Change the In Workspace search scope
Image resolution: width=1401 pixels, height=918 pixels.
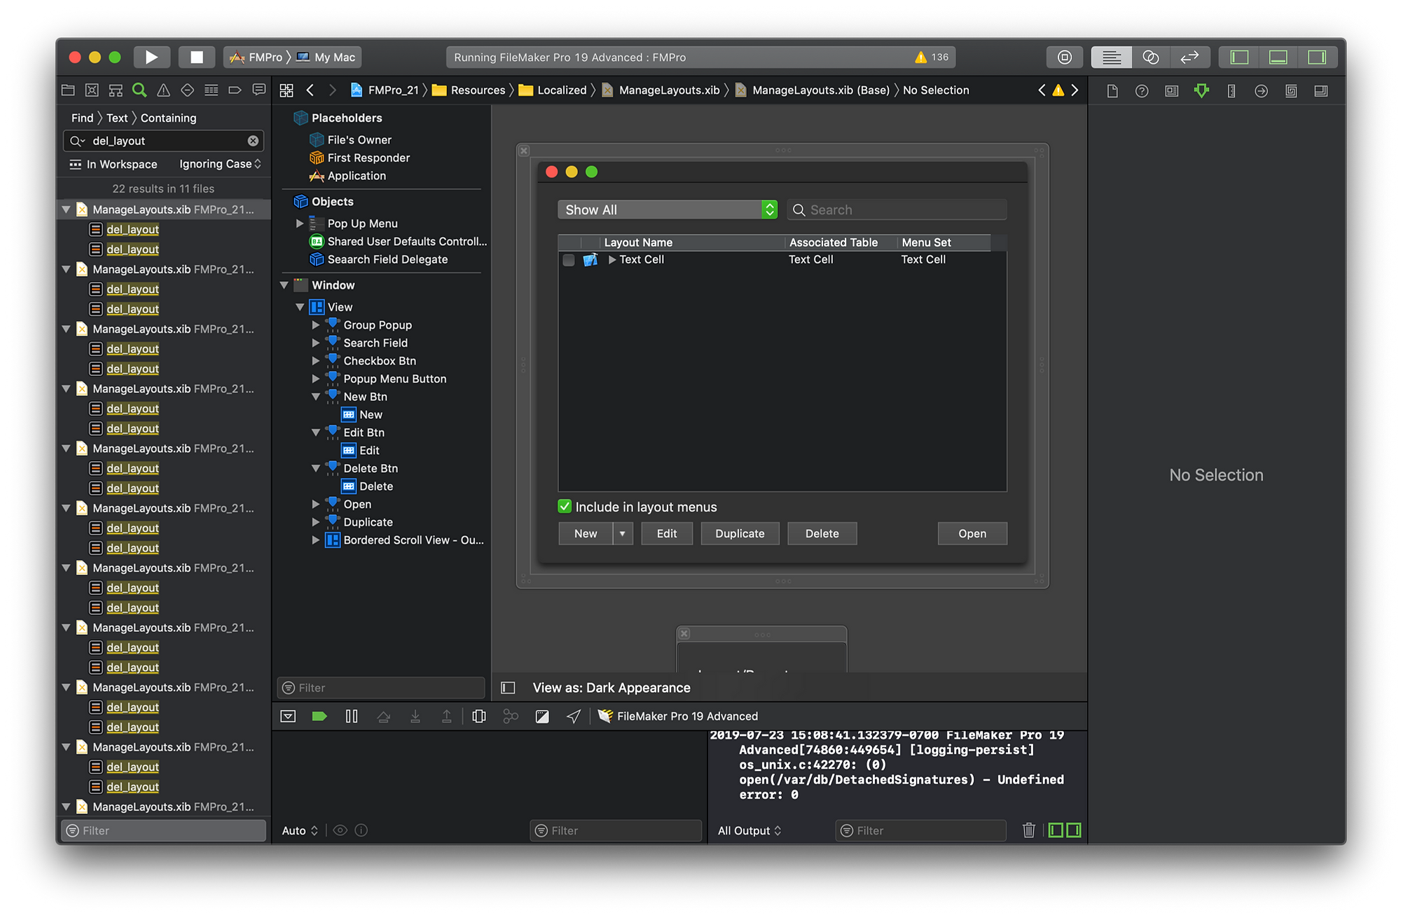113,164
